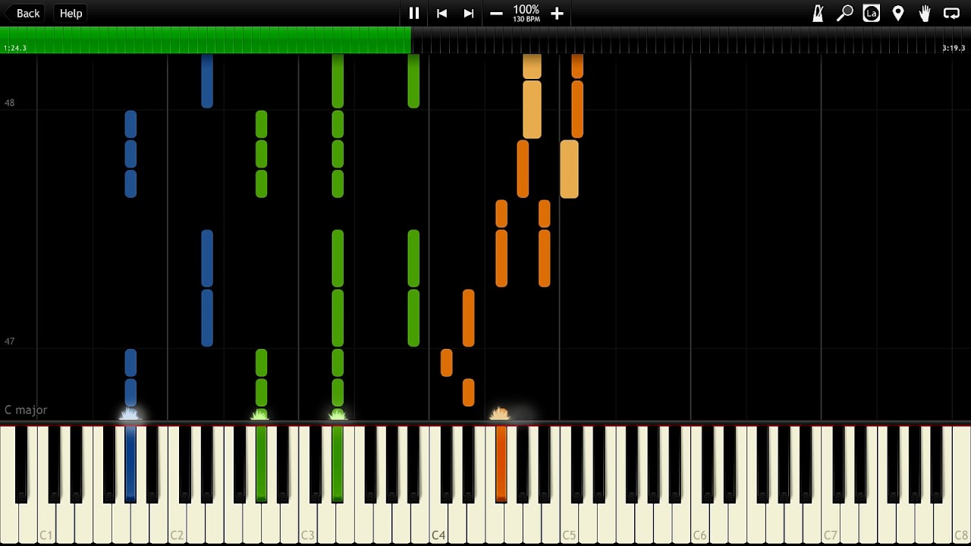Click the C7 piano key
This screenshot has height=546, width=971.
point(830,523)
